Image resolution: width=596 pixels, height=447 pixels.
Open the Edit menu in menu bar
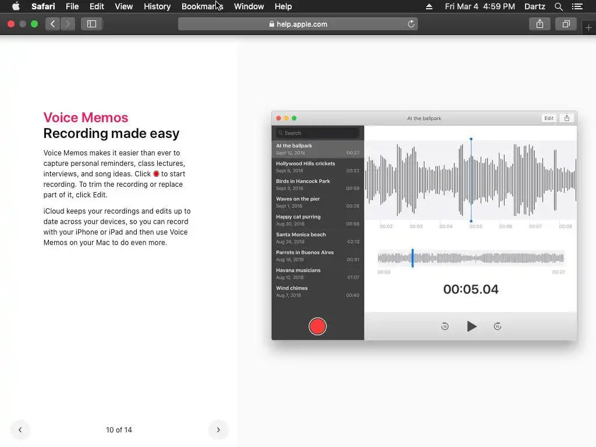(97, 6)
